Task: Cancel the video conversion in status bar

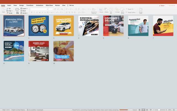Action: (135, 110)
